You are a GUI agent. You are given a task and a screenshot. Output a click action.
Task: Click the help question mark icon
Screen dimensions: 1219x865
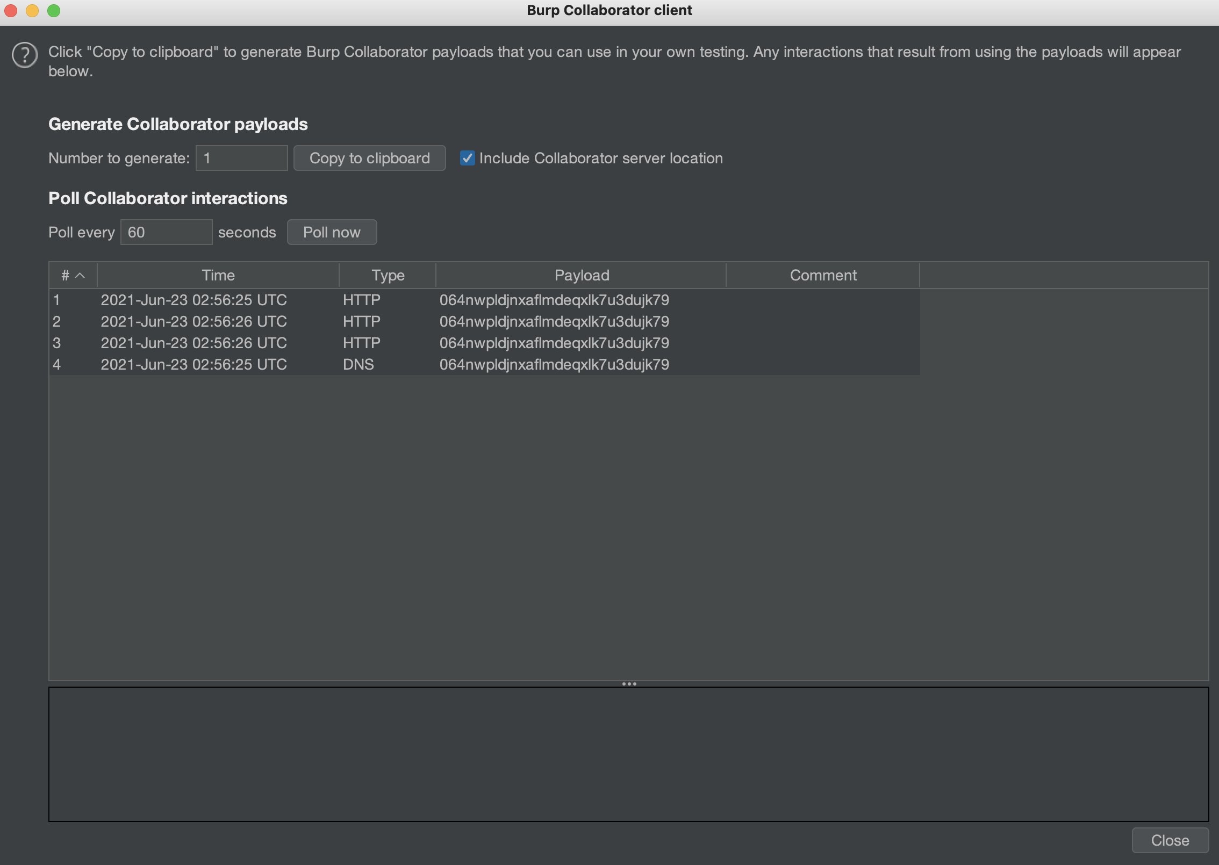point(24,55)
